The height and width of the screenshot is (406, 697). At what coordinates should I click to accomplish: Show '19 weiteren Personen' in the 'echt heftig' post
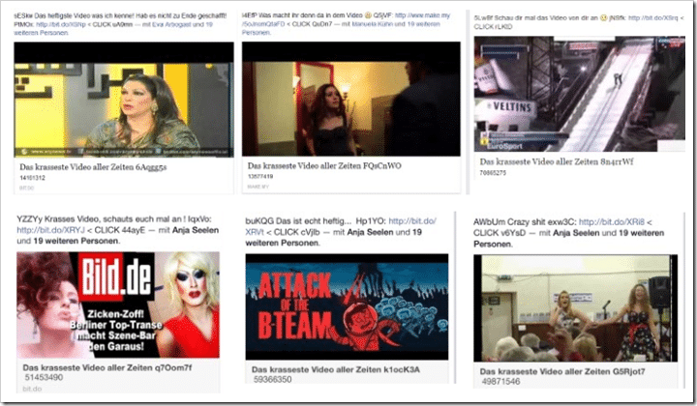333,238
